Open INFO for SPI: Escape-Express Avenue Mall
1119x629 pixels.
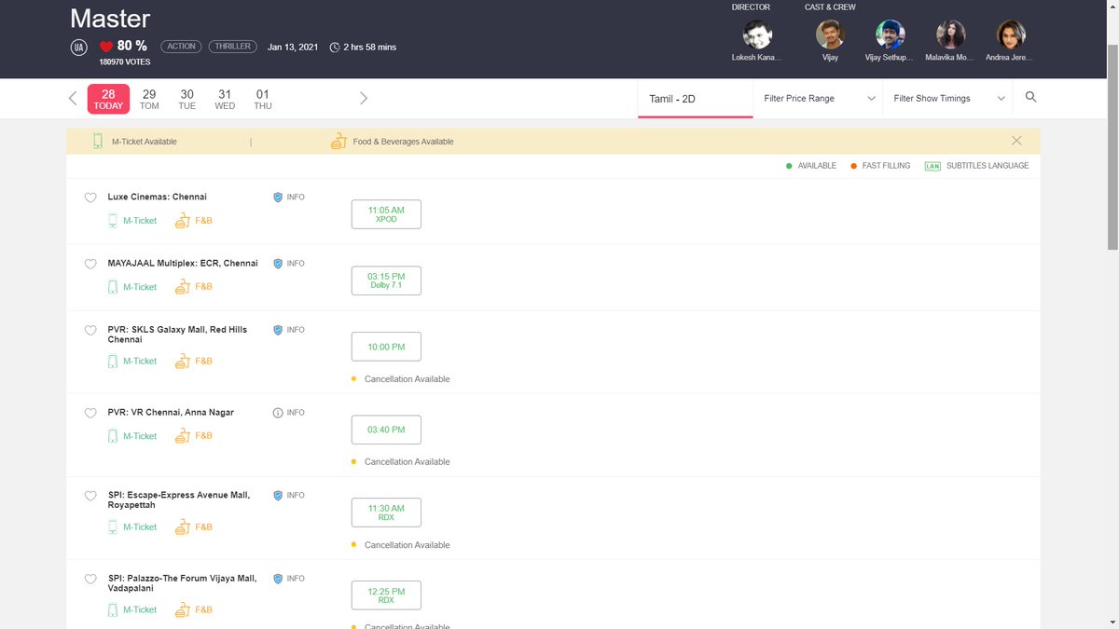click(x=288, y=496)
